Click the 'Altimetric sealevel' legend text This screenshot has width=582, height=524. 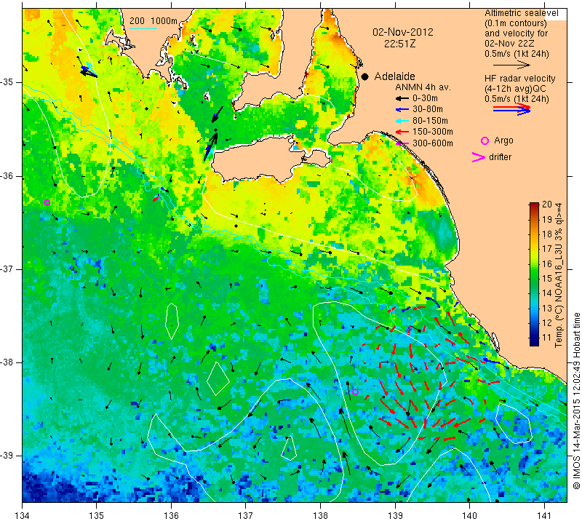521,13
